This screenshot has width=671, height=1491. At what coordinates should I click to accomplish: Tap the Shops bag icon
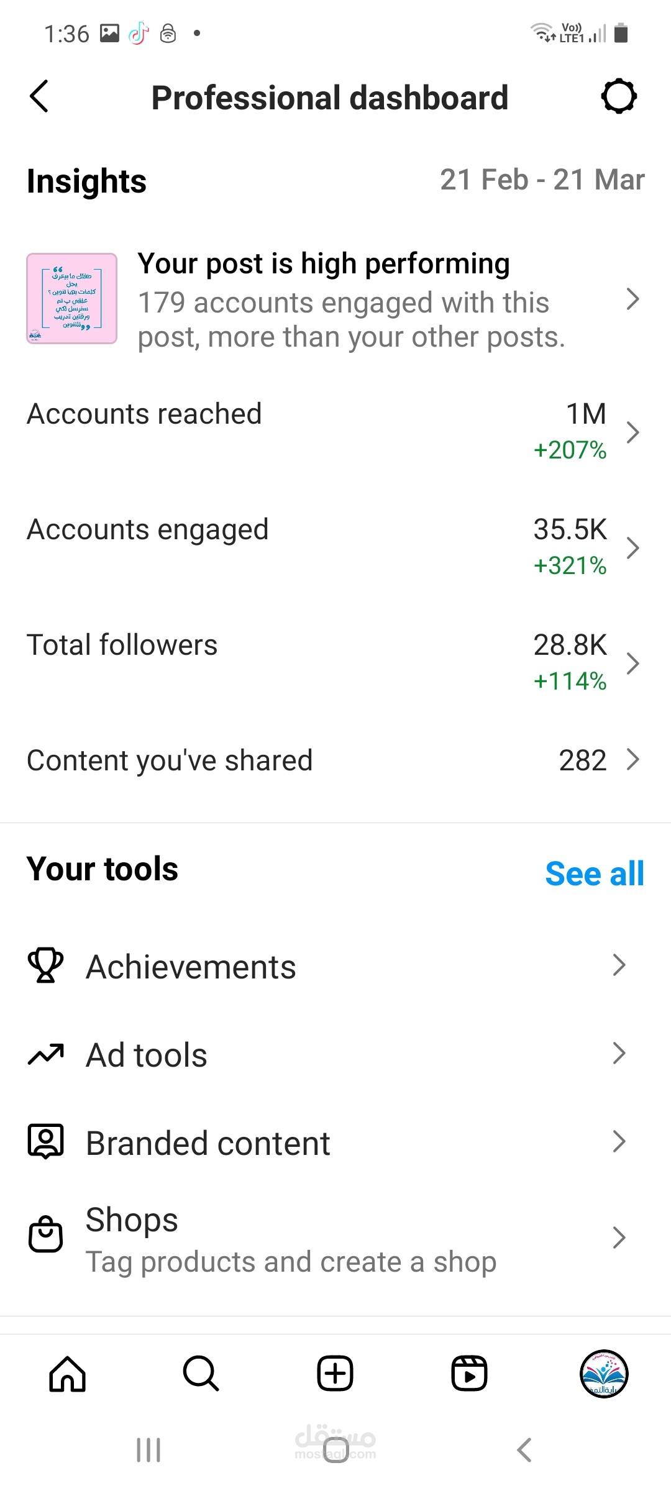coord(45,1234)
